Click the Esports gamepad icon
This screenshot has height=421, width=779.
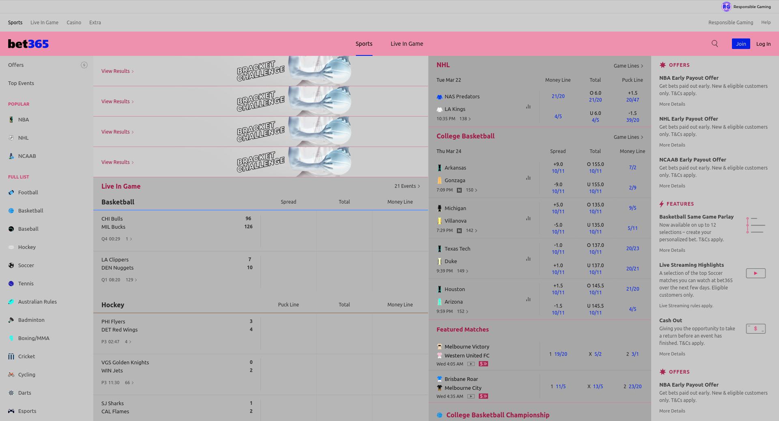(x=11, y=411)
